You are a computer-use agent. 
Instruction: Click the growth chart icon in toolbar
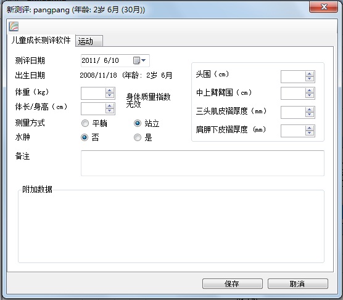coord(14,26)
